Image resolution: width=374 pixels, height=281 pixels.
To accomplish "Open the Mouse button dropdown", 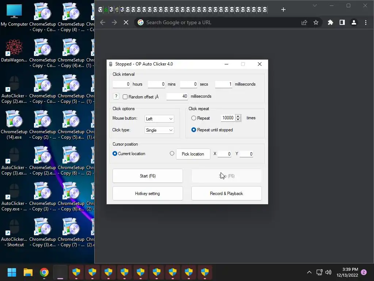I will pyautogui.click(x=159, y=119).
